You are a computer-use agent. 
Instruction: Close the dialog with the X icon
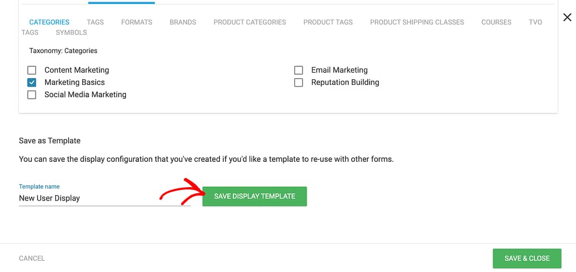(567, 17)
